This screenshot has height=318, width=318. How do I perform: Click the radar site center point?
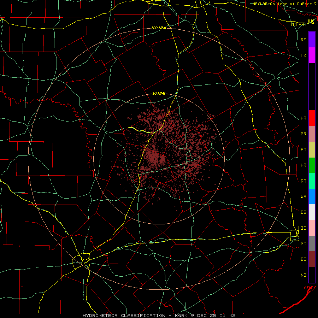pyautogui.click(x=159, y=159)
